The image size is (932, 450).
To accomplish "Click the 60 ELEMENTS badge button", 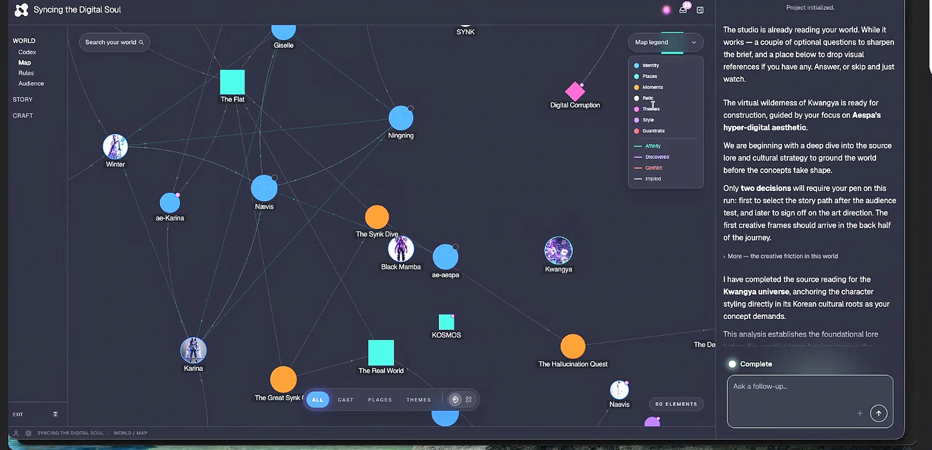I will (x=676, y=404).
